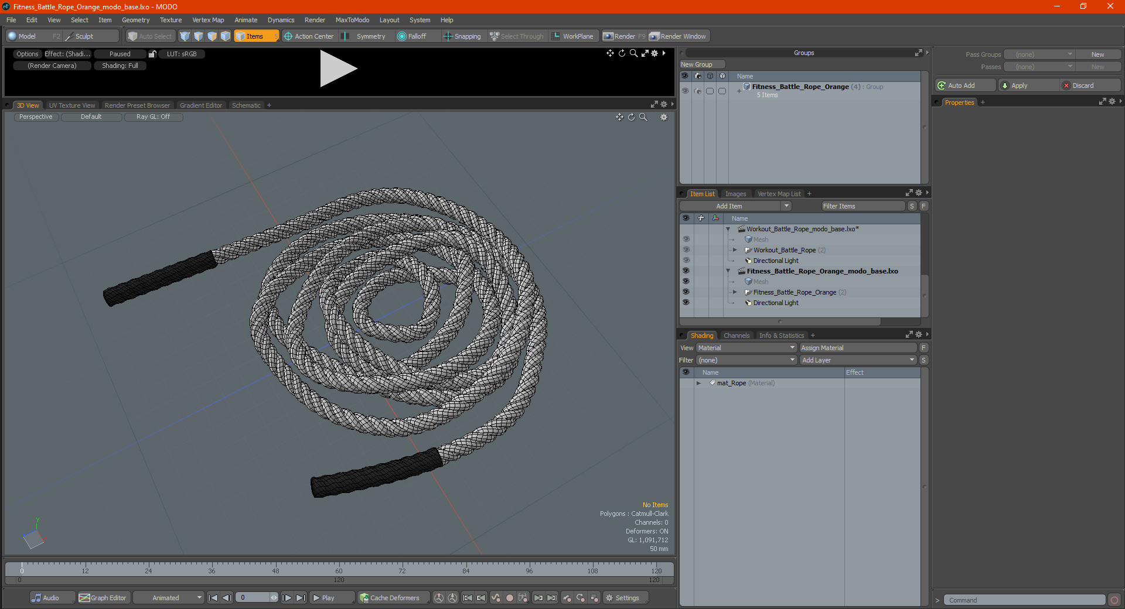This screenshot has width=1125, height=609.
Task: Expand the Workout_Battle_Rope tree item
Action: [735, 250]
